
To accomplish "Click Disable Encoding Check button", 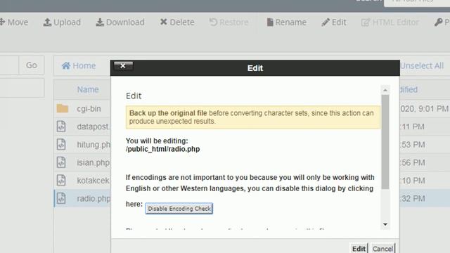I will coord(179,209).
